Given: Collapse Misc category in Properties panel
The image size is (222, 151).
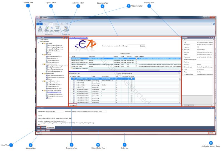Looking at the screenshot, I should (x=183, y=40).
